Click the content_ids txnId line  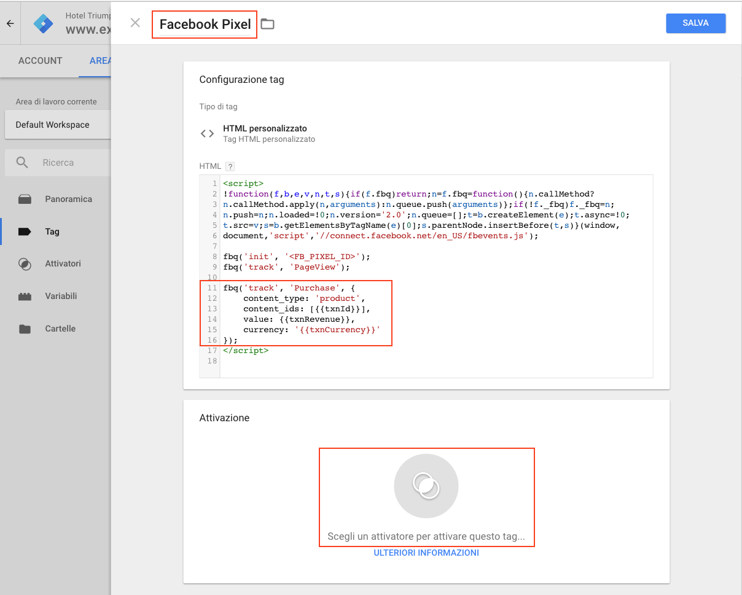point(307,308)
